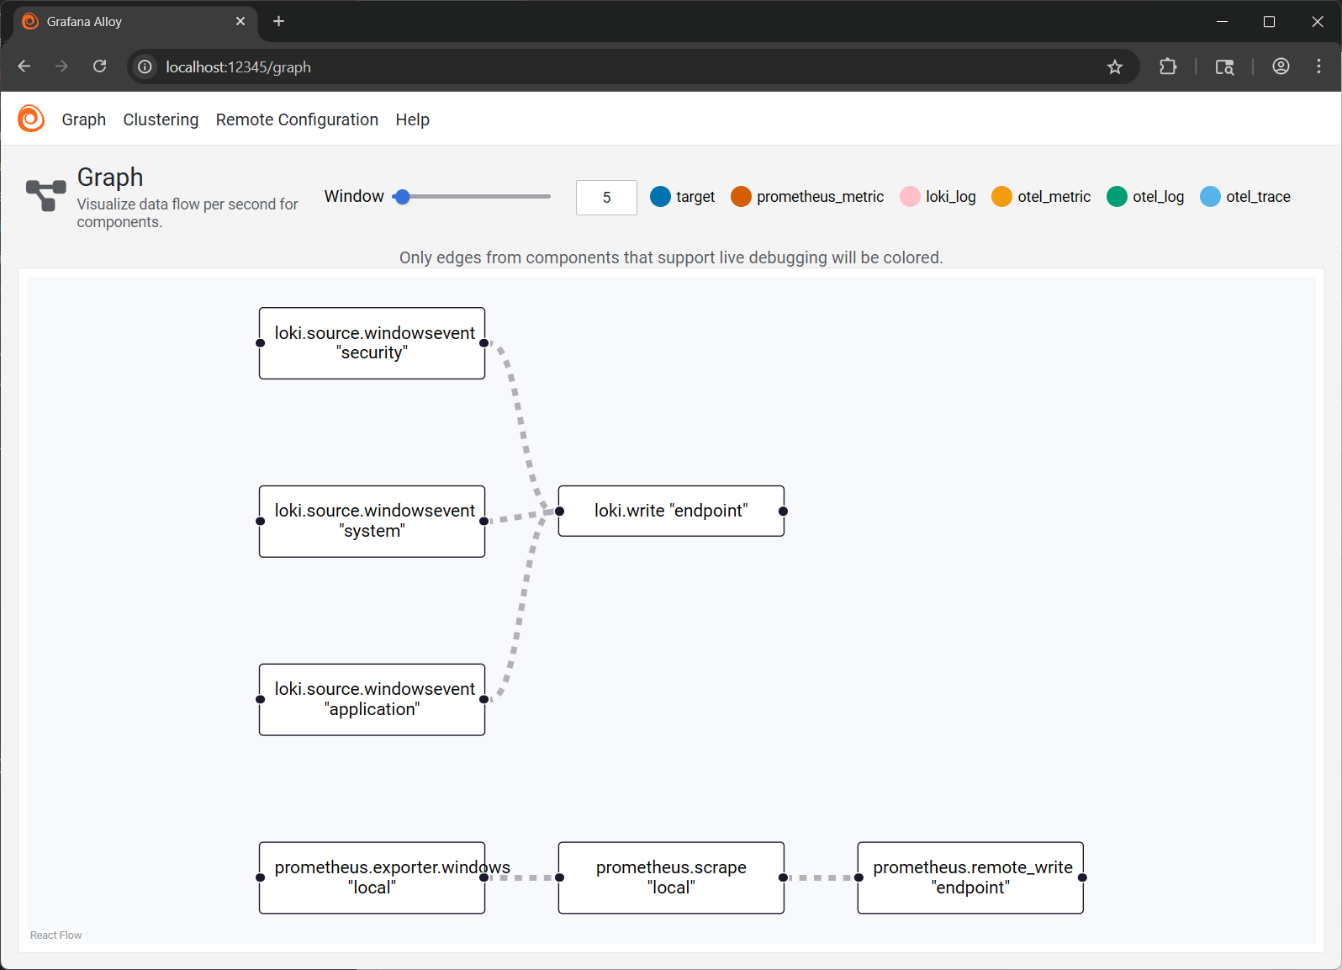Image resolution: width=1342 pixels, height=970 pixels.
Task: Click the browser forward arrow
Action: (61, 66)
